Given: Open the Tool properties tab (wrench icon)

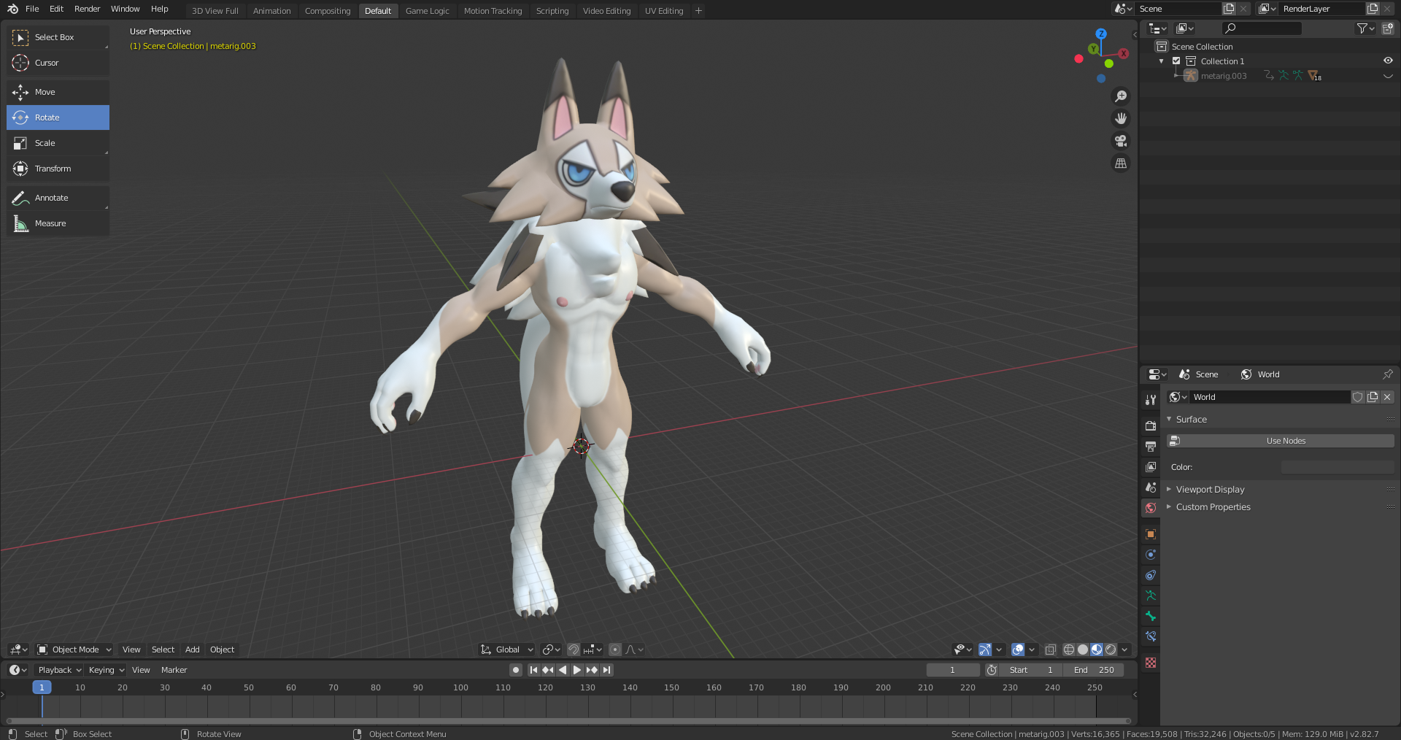Looking at the screenshot, I should coord(1151,400).
